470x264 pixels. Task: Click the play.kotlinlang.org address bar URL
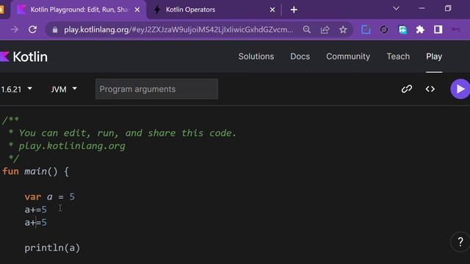pyautogui.click(x=178, y=29)
